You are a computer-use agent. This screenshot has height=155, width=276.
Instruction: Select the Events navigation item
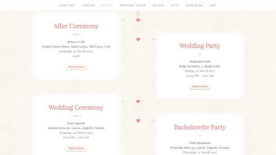[107, 6]
